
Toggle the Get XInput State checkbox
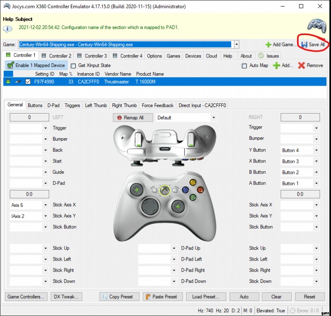(73, 65)
